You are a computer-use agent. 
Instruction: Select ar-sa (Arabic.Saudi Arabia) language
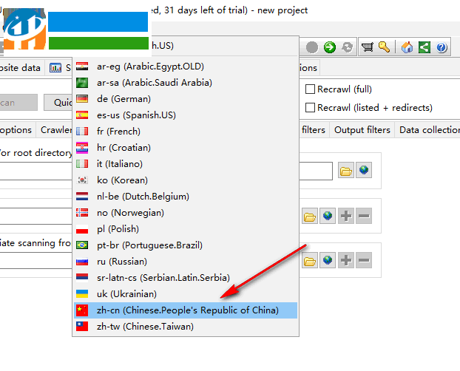(x=186, y=83)
